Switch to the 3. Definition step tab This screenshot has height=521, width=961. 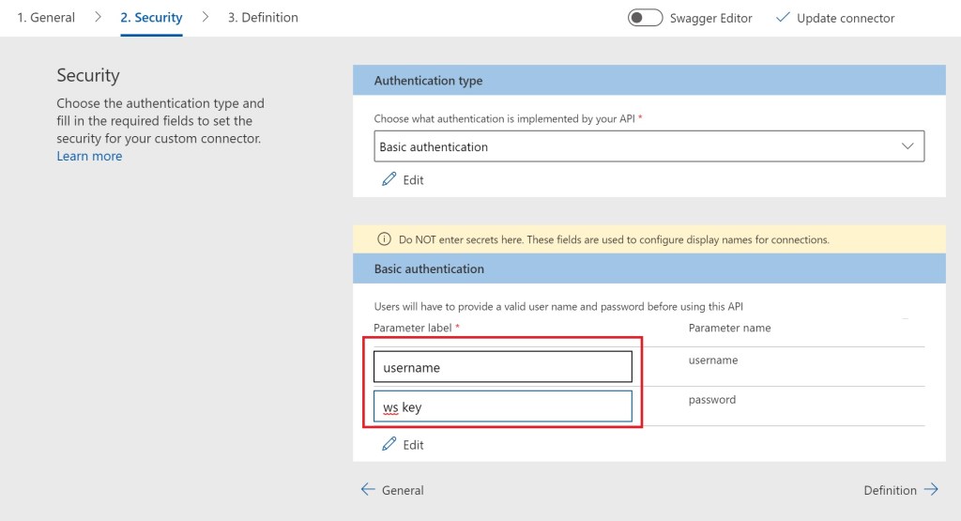click(263, 17)
